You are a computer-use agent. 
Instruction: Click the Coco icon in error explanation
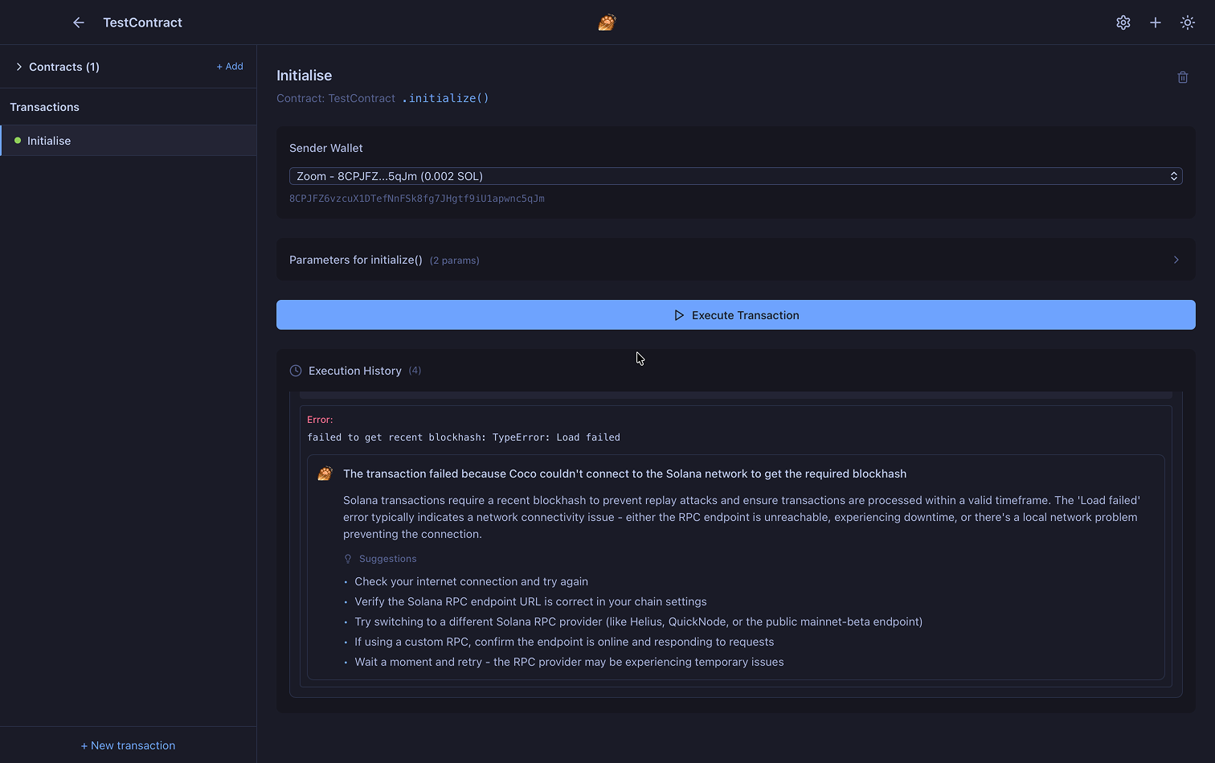click(325, 474)
